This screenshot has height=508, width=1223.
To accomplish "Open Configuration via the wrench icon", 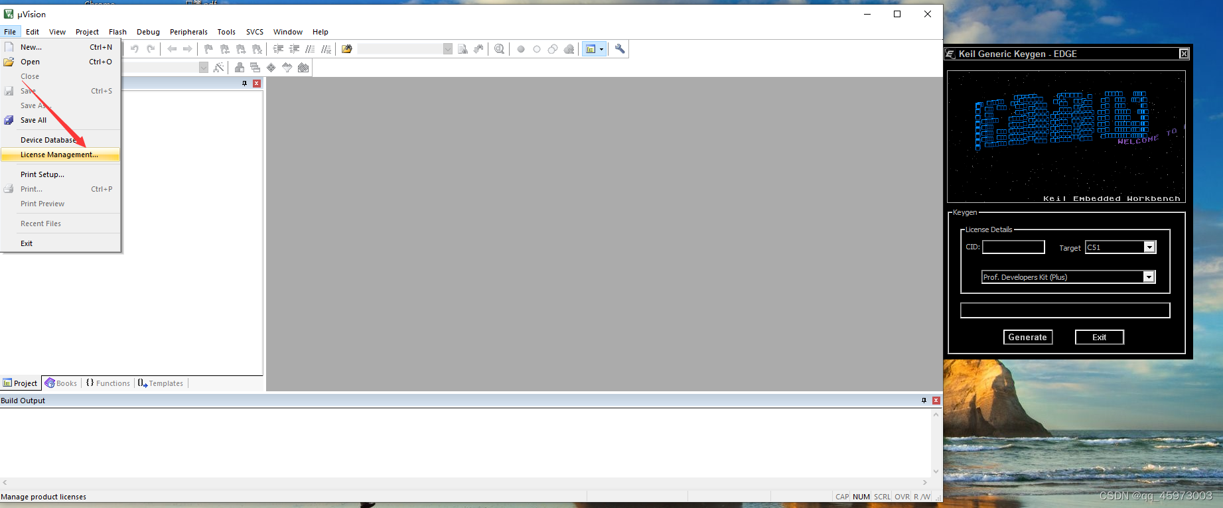I will pyautogui.click(x=620, y=49).
